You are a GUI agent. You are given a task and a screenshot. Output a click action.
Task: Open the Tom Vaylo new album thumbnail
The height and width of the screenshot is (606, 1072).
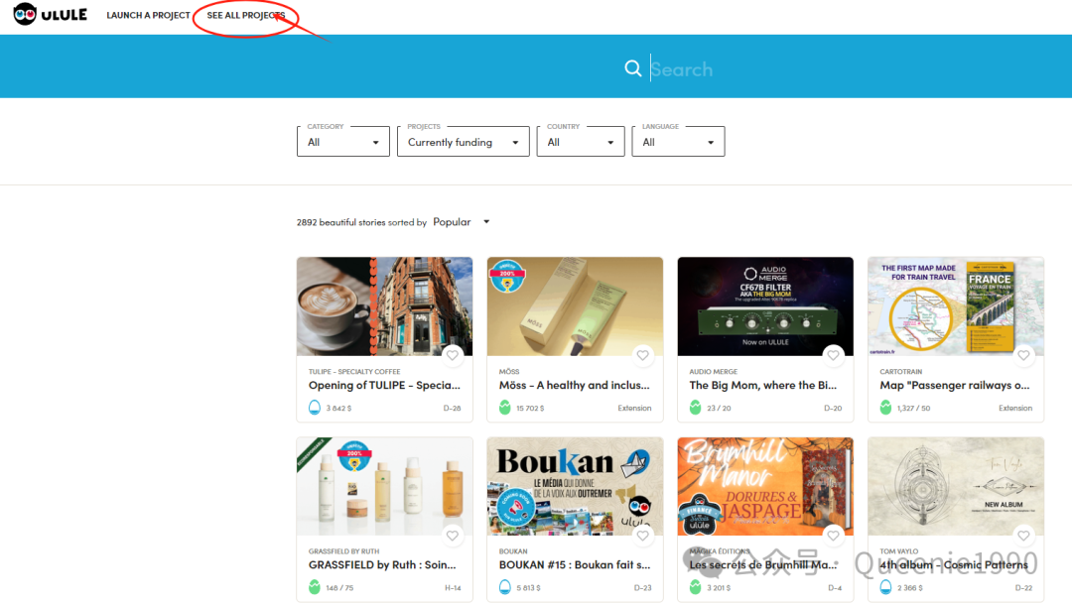[956, 486]
